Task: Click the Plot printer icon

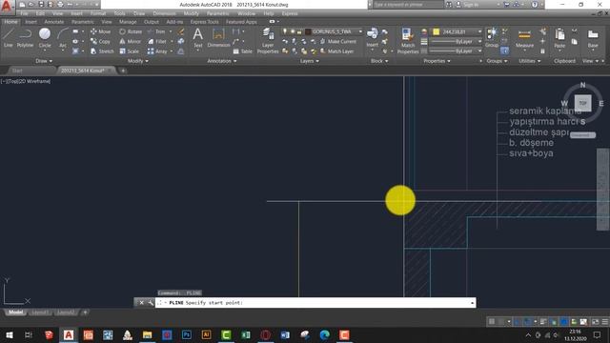Action: click(x=60, y=5)
